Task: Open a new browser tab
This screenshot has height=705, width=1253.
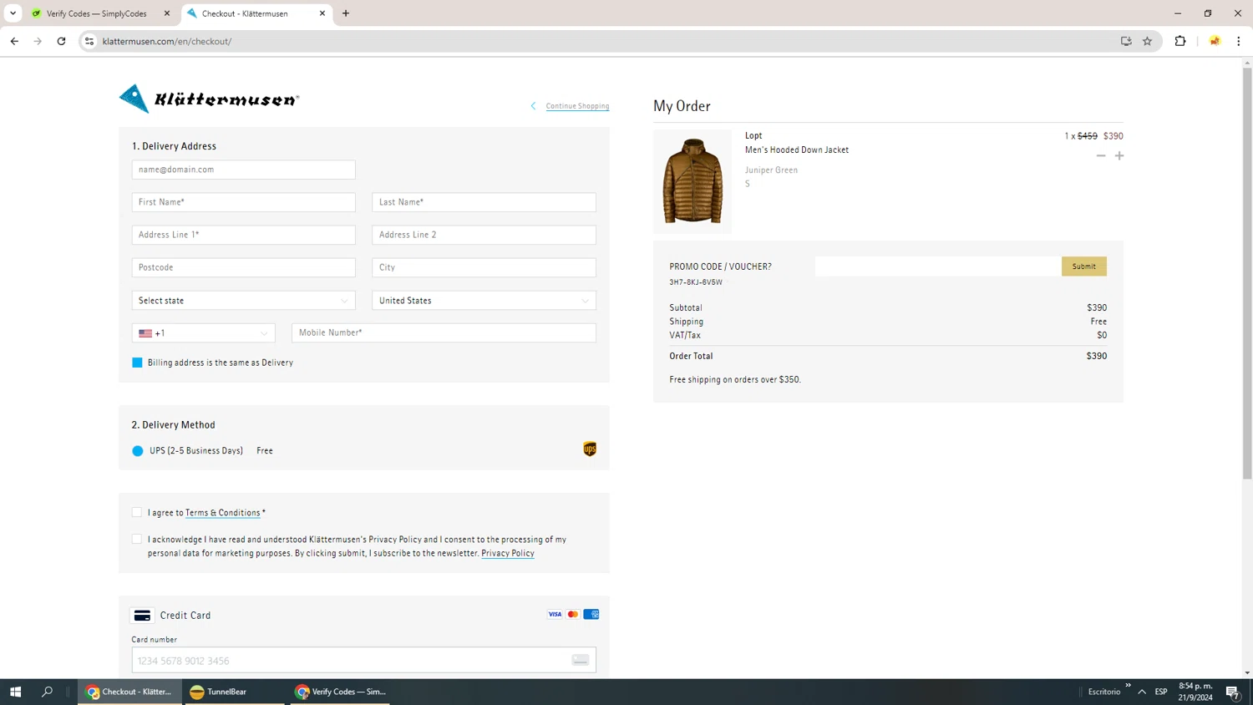Action: pyautogui.click(x=346, y=13)
